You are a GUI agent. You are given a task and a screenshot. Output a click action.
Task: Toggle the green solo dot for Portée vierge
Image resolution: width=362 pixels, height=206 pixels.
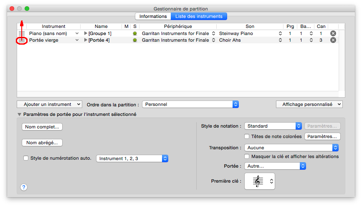tap(134, 40)
